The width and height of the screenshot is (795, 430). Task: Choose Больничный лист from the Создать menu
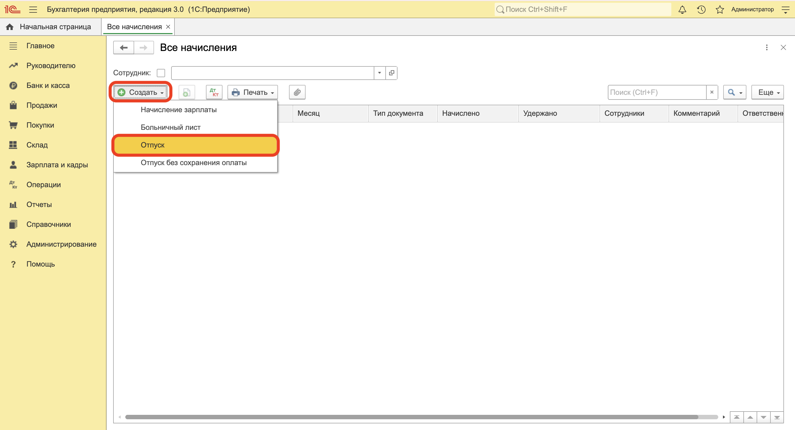tap(195, 127)
